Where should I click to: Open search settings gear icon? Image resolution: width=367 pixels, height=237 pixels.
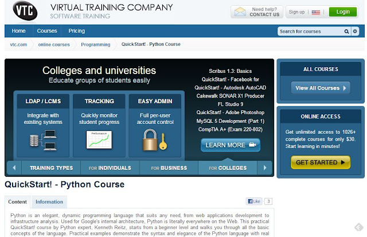pos(355,31)
